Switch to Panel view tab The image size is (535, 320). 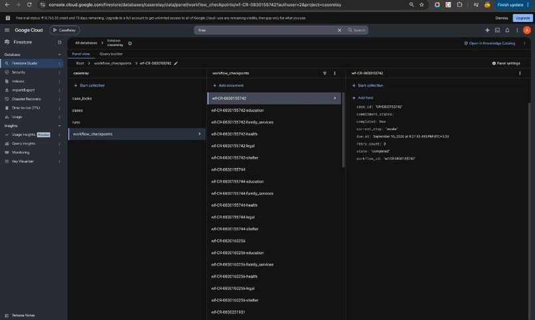(81, 54)
